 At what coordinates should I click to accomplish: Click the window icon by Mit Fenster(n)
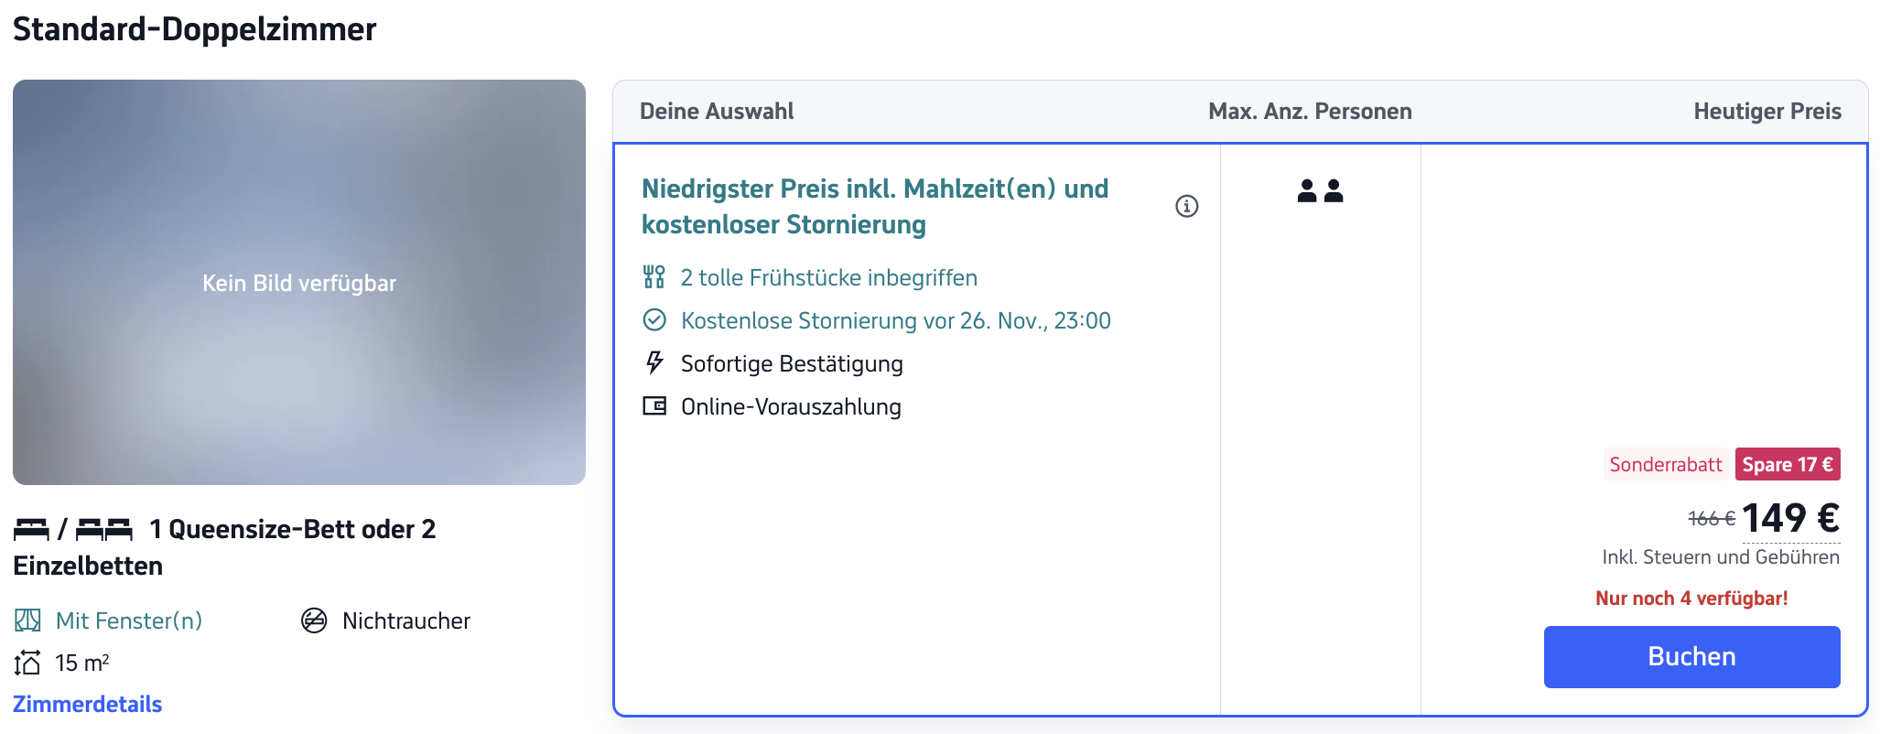pos(27,621)
